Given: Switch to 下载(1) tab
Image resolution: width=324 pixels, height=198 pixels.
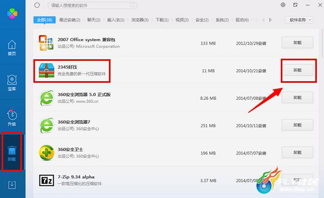Looking at the screenshot, I should pos(162,20).
